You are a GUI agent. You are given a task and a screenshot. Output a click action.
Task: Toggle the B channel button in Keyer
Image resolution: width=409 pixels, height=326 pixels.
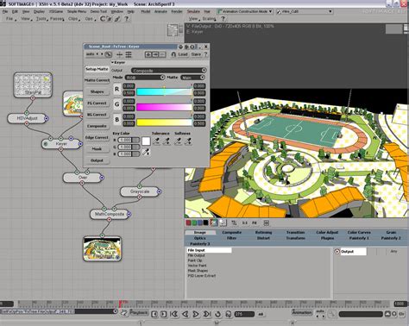116,120
